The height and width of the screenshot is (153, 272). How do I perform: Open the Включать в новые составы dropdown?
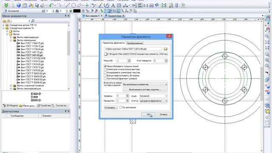tap(145, 85)
